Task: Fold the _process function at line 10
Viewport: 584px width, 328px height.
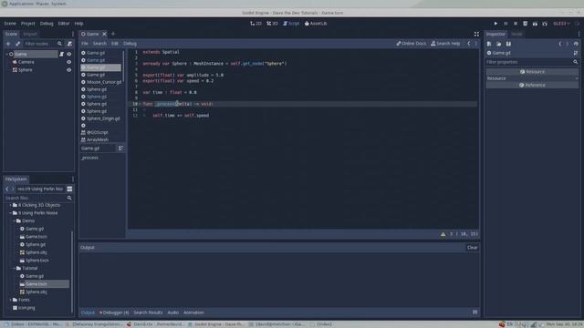Action: pyautogui.click(x=140, y=104)
